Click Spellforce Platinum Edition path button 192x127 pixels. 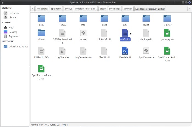pos(150,9)
